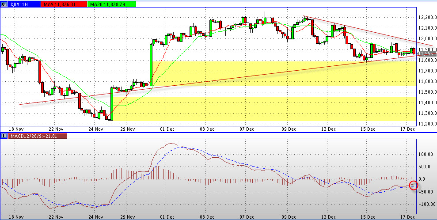
Task: Click the green MA20:11,878.79 indicator label
Action: click(x=112, y=4)
